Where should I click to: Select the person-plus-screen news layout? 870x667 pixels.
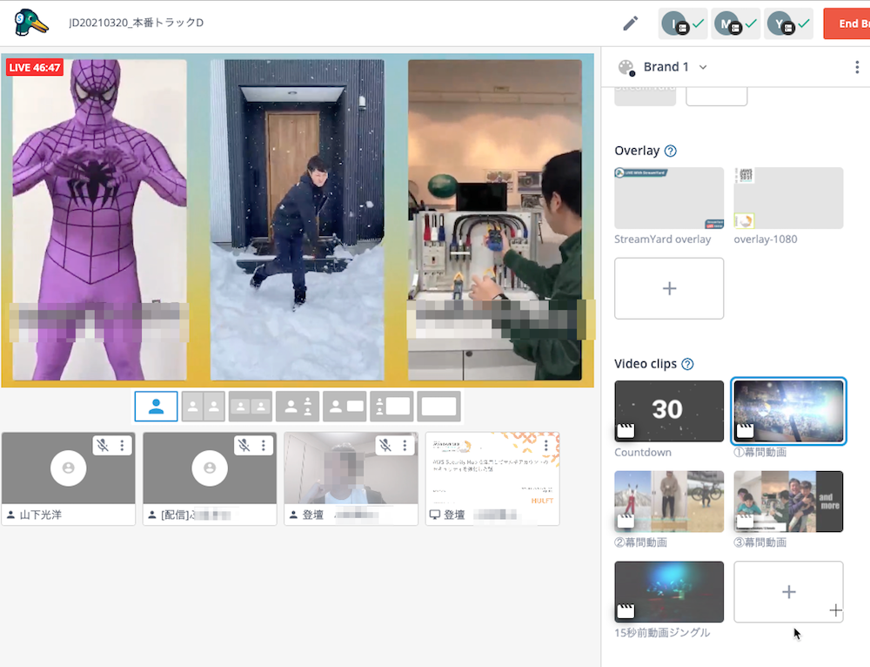coord(345,407)
